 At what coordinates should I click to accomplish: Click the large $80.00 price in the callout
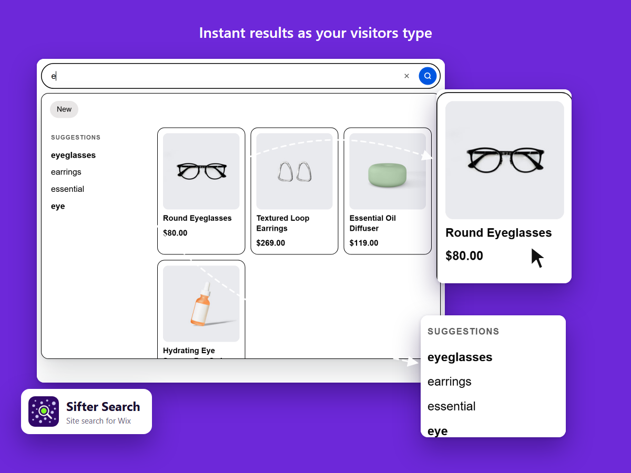click(464, 256)
